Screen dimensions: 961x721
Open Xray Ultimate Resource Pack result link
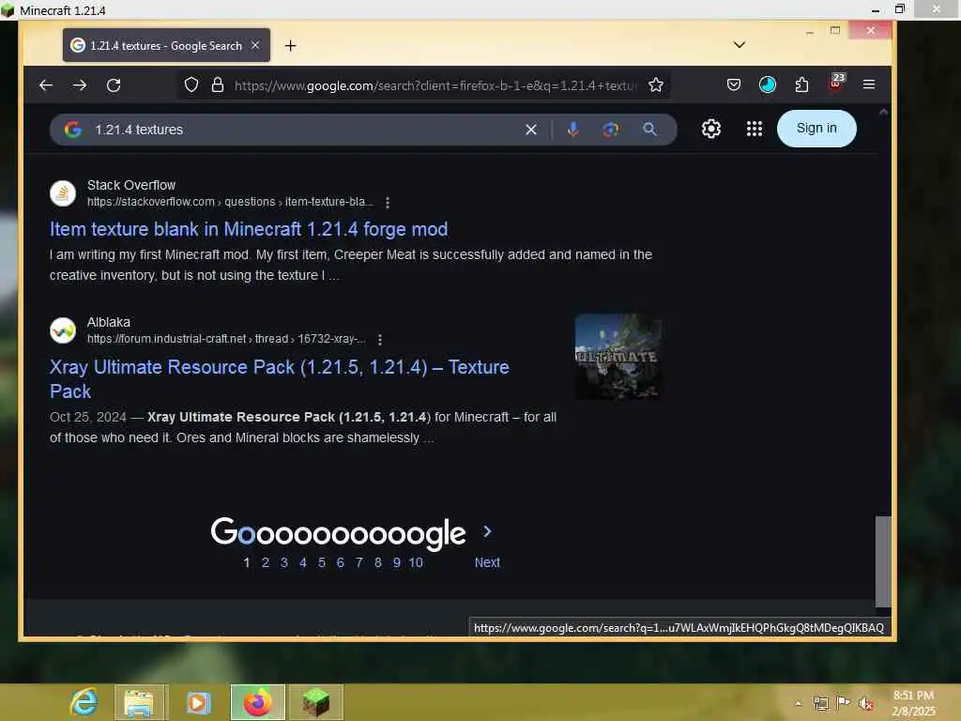click(279, 379)
